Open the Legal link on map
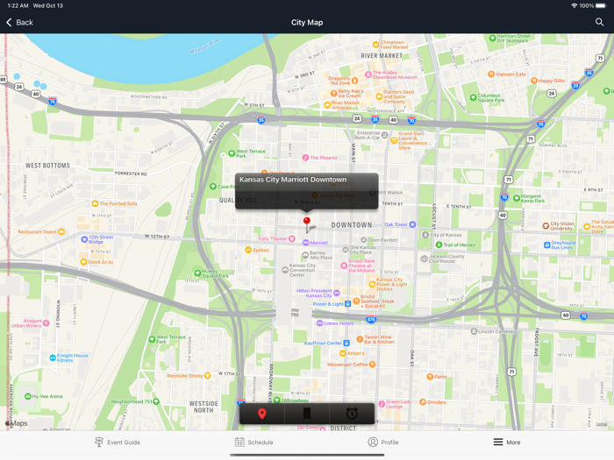 point(601,424)
